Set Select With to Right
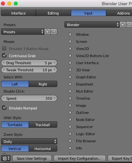Screen dimensions: 132x163 [43, 84]
